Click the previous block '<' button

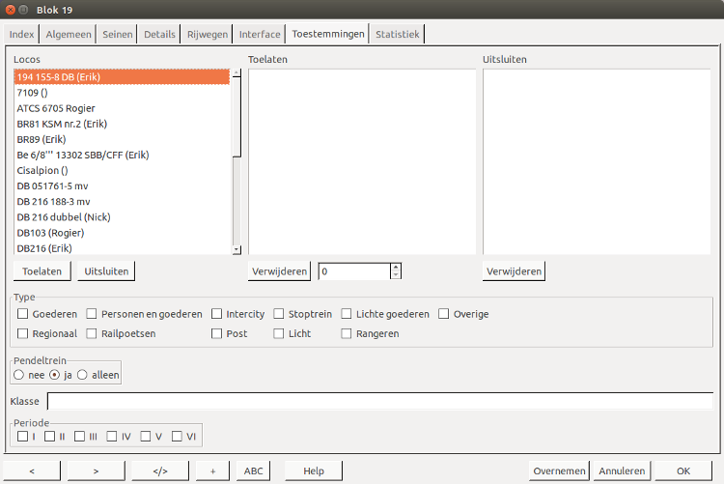click(32, 470)
